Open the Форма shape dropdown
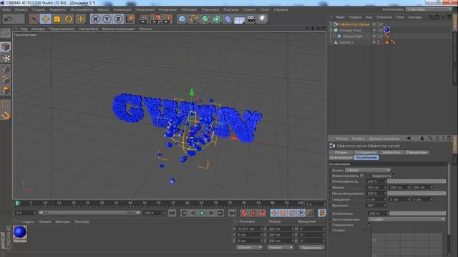 click(368, 170)
